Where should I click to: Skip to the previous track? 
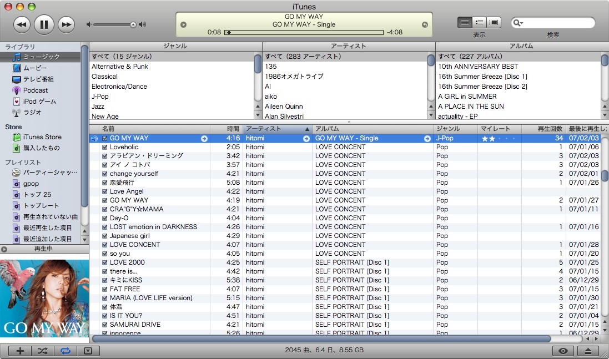[22, 25]
